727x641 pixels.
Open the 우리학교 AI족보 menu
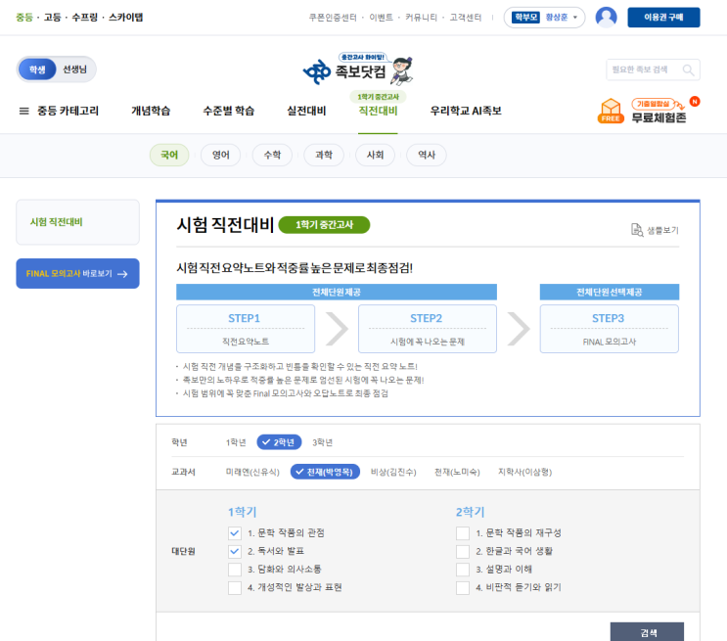tap(466, 111)
